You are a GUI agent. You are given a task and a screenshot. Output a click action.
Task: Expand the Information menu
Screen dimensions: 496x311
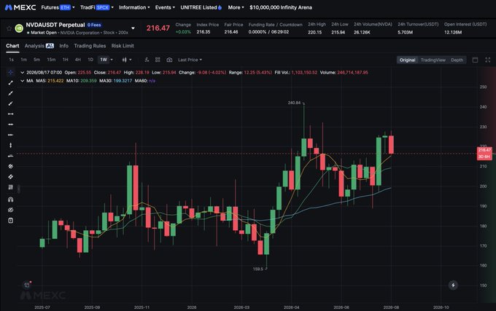[134, 7]
